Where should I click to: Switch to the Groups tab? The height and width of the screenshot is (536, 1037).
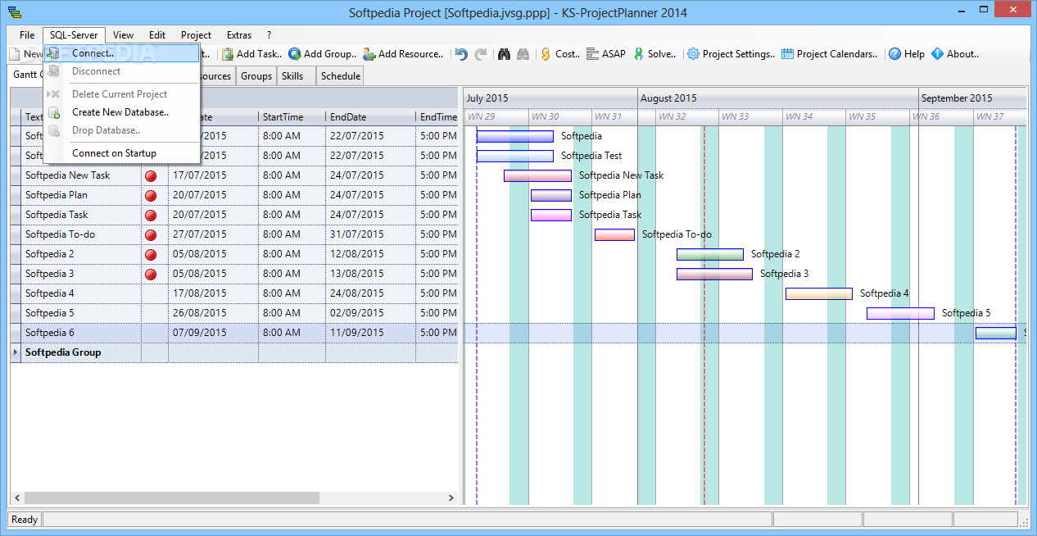click(x=256, y=76)
